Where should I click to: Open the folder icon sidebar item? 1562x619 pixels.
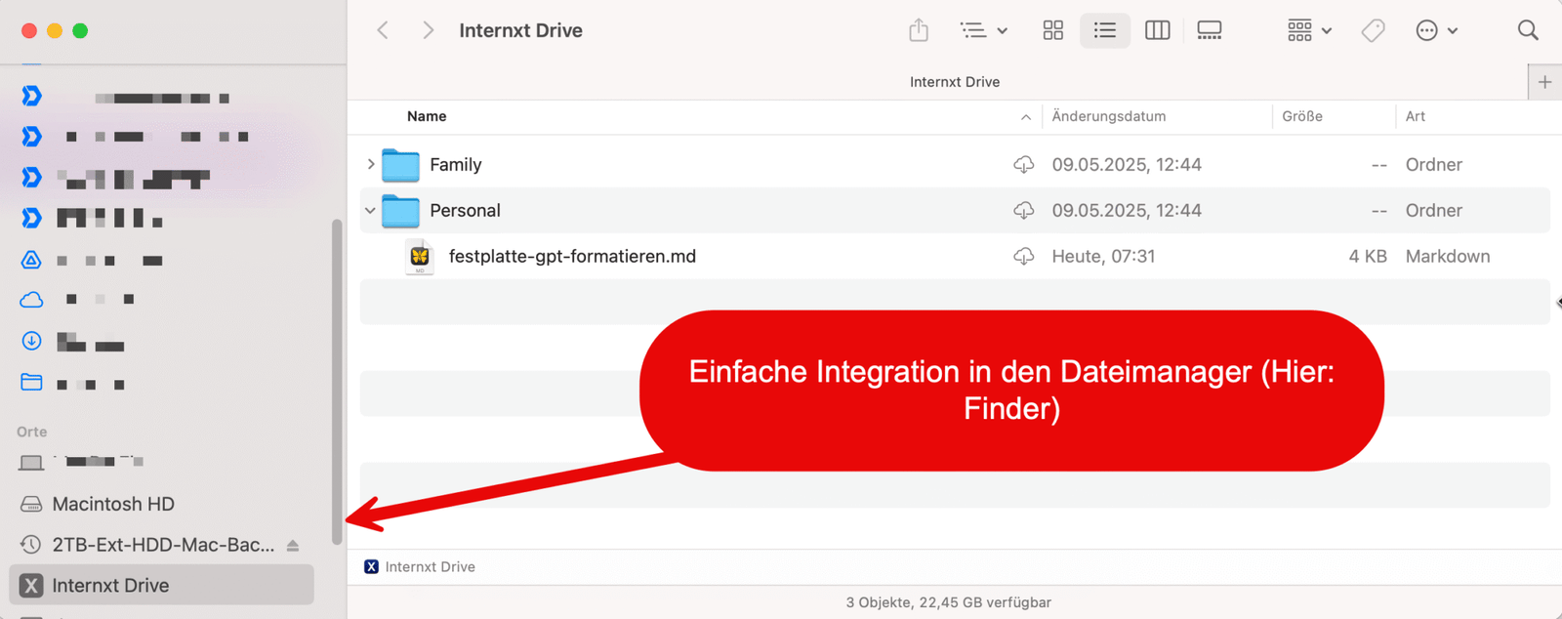(x=31, y=382)
